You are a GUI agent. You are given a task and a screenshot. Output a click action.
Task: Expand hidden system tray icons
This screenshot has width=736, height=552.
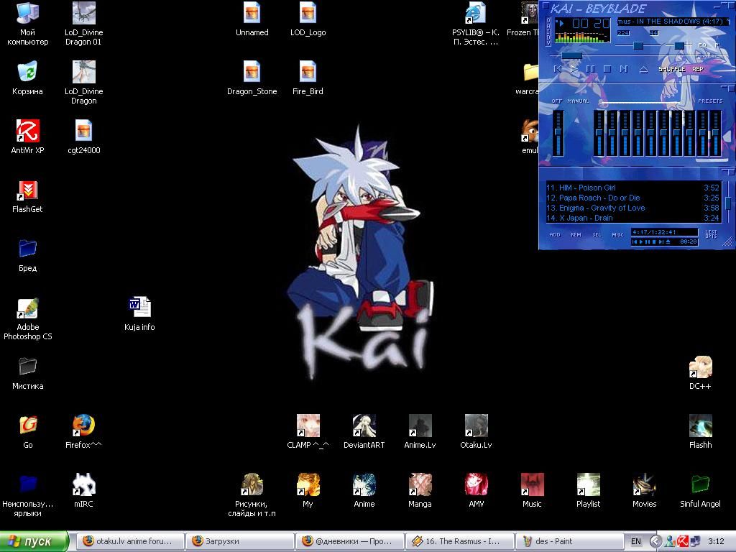(x=655, y=541)
